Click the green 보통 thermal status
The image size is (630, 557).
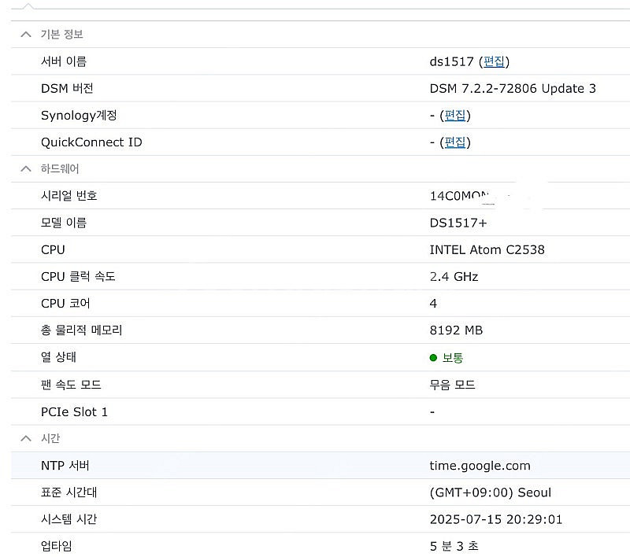click(447, 357)
